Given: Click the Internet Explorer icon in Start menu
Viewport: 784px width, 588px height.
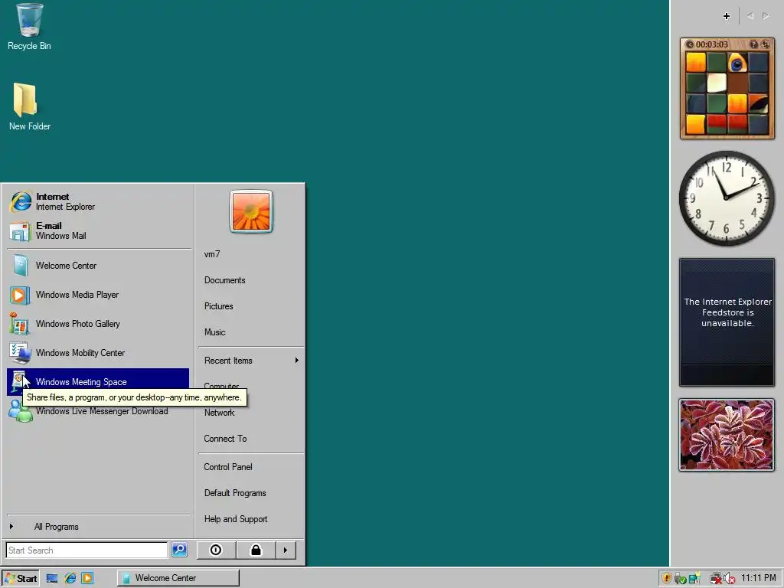Looking at the screenshot, I should 21,201.
